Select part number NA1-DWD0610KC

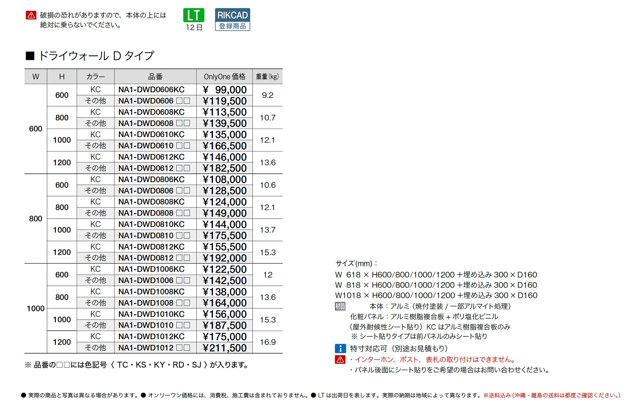point(151,135)
